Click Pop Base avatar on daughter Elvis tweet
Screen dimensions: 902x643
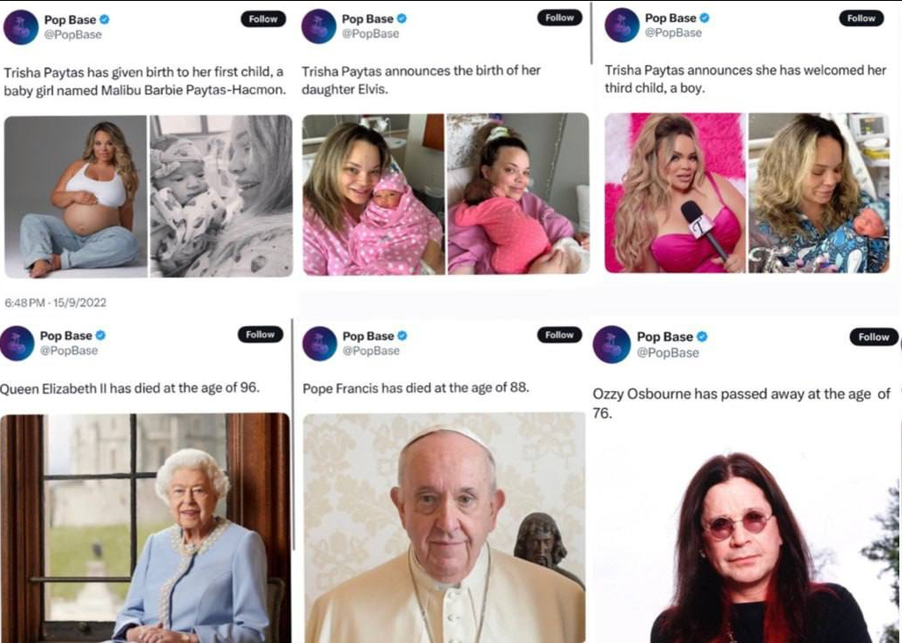(x=319, y=26)
